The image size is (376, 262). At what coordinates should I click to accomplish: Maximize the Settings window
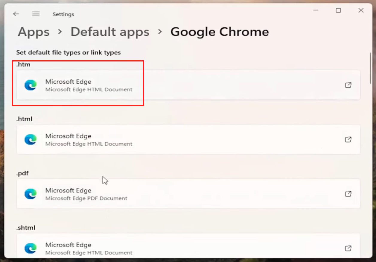click(x=338, y=10)
